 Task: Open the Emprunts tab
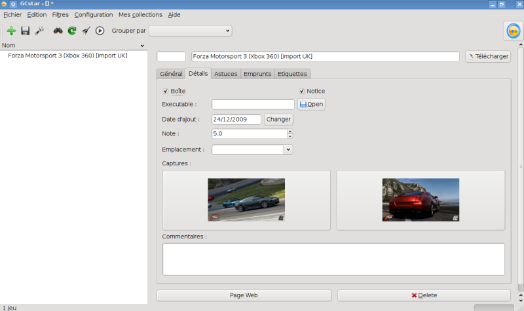[257, 74]
